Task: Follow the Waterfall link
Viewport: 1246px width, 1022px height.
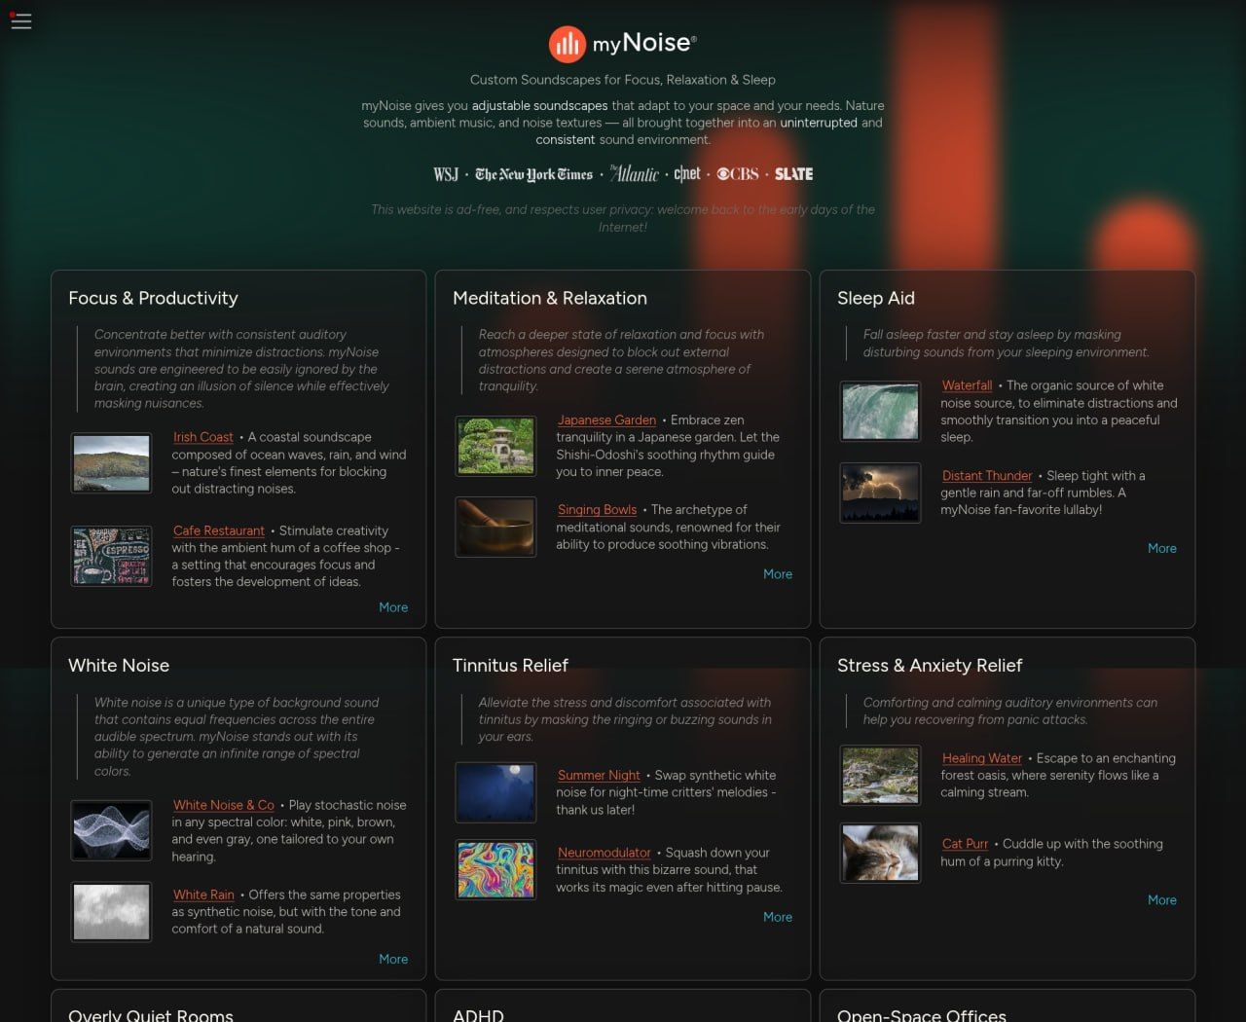Action: click(967, 385)
